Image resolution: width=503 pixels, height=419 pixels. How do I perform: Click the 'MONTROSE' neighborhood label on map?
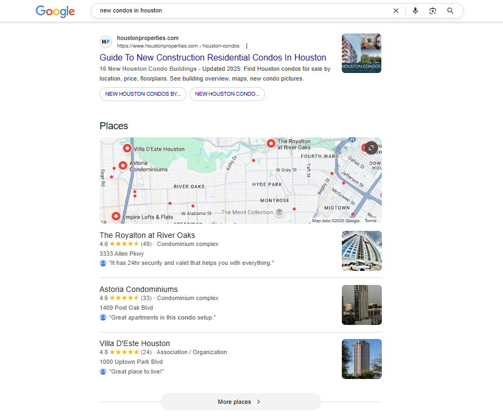tap(275, 201)
